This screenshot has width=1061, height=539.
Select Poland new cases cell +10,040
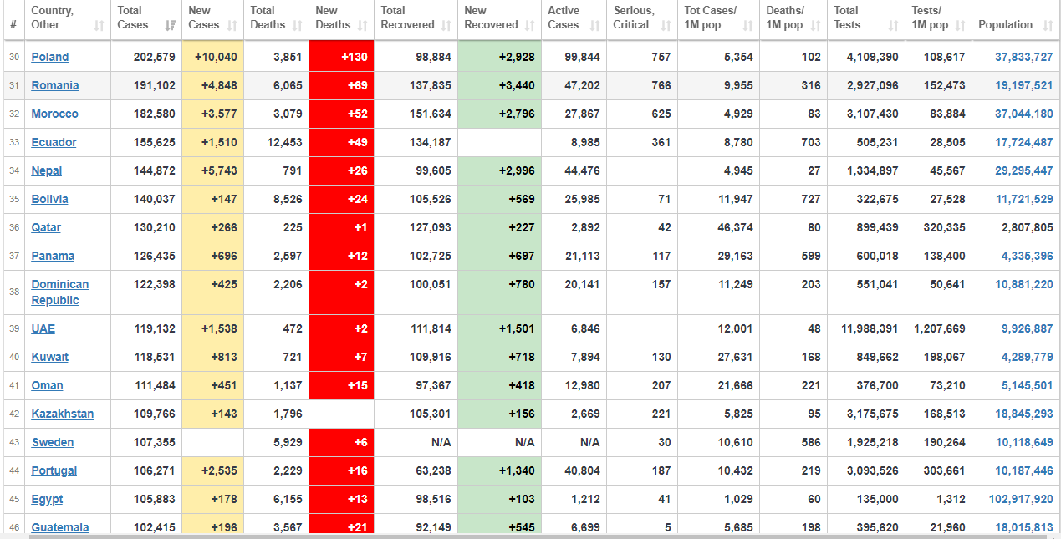(x=213, y=57)
